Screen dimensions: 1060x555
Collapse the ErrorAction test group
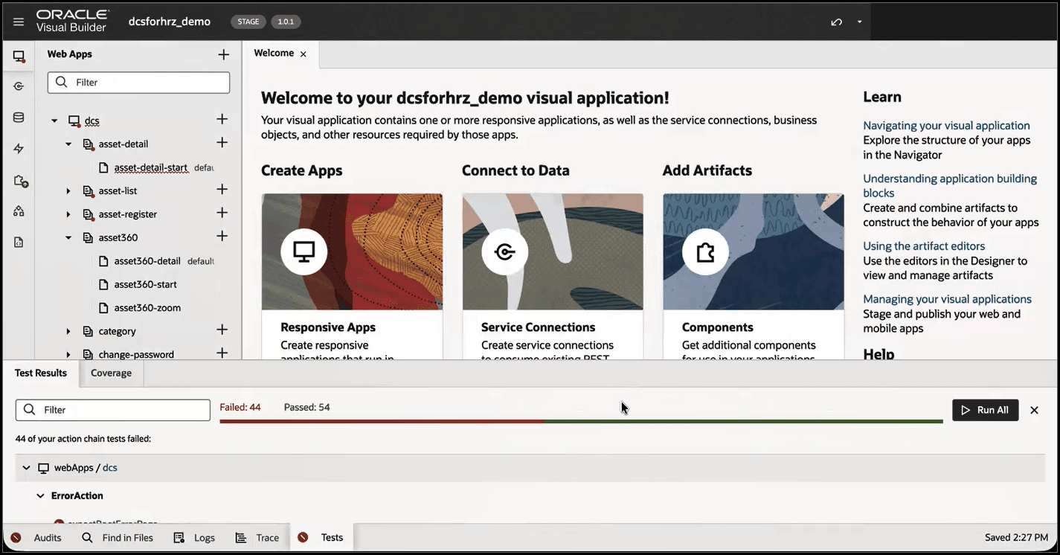pos(41,495)
